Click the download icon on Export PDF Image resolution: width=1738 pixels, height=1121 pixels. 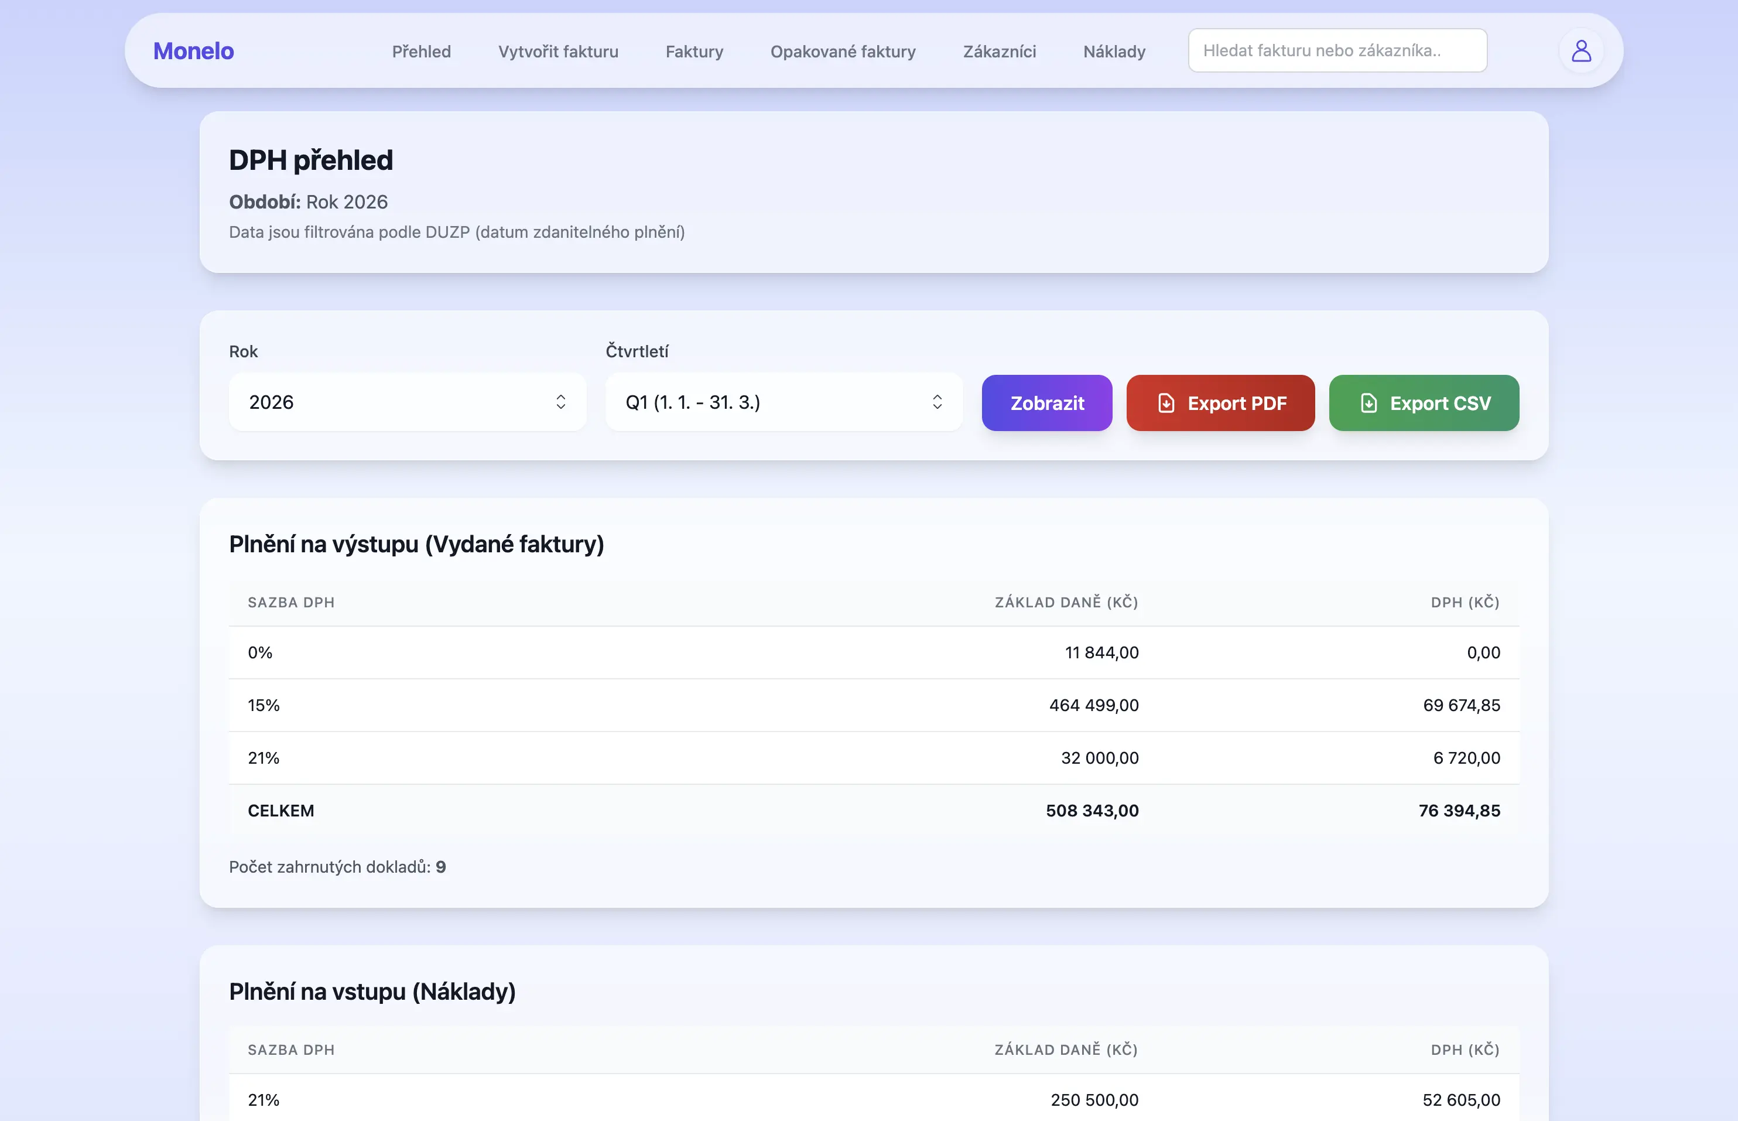coord(1166,402)
